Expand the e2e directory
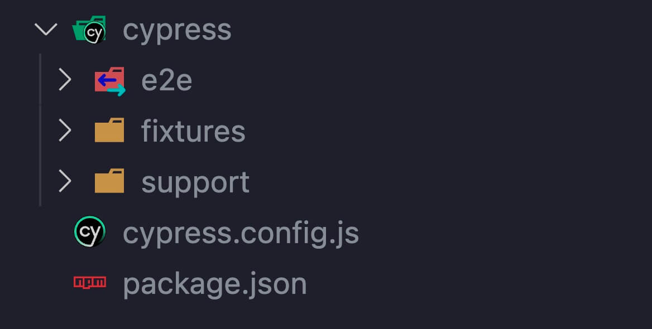652x329 pixels. pyautogui.click(x=65, y=80)
